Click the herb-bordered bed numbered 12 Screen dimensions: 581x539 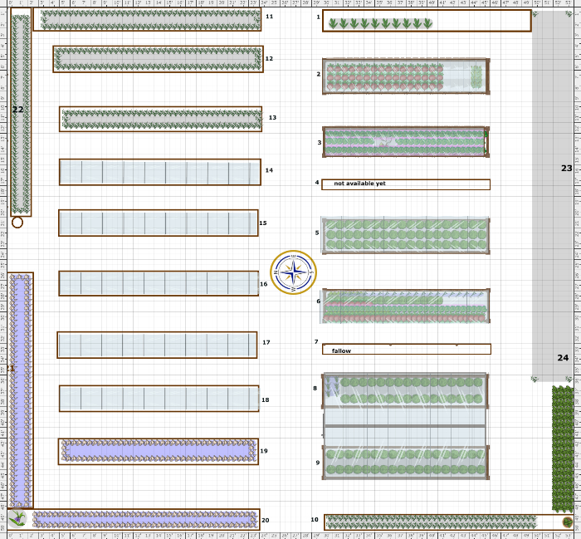(157, 58)
